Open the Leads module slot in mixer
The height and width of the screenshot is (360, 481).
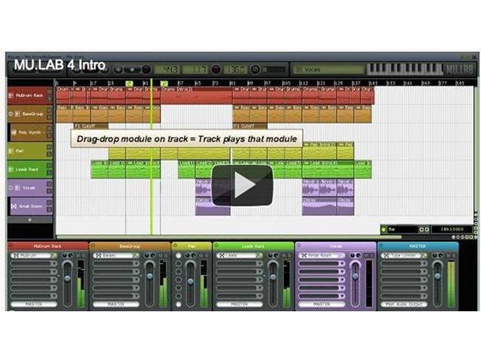[236, 255]
